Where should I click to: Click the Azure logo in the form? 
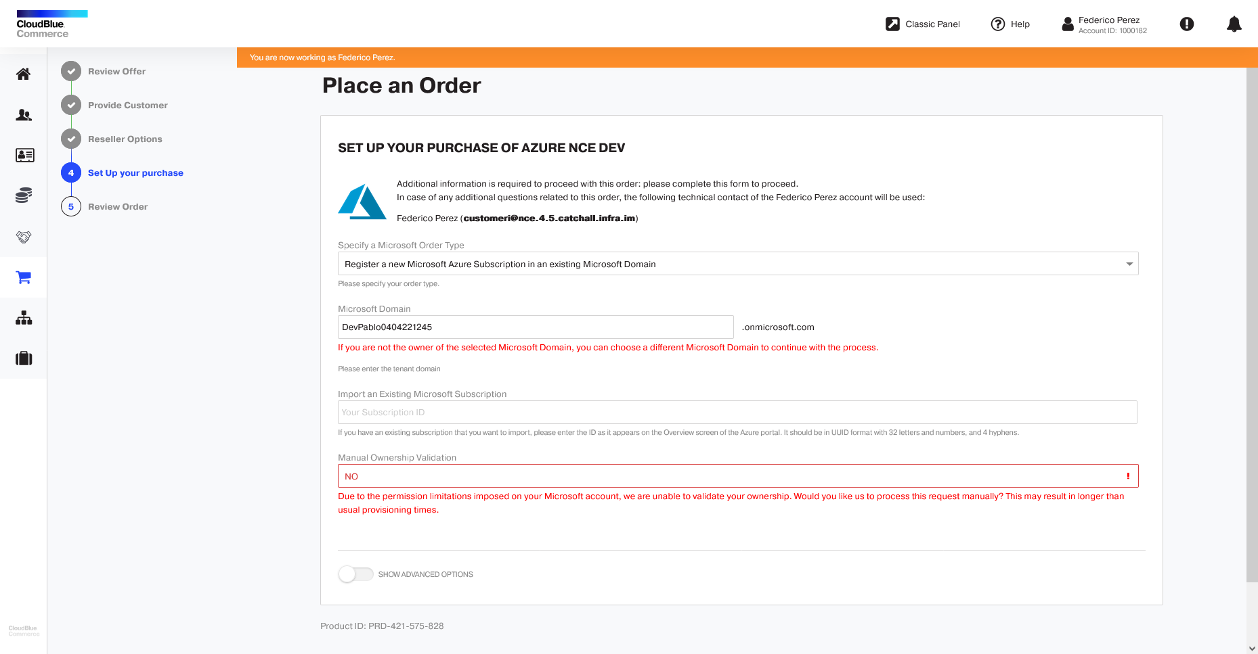[362, 202]
